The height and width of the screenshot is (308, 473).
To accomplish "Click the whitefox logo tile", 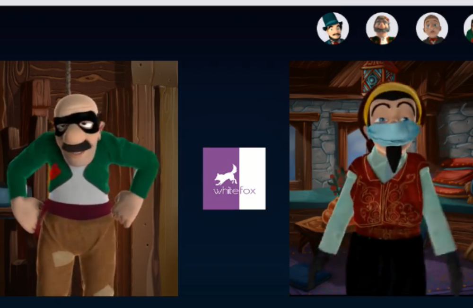I will coord(235,178).
